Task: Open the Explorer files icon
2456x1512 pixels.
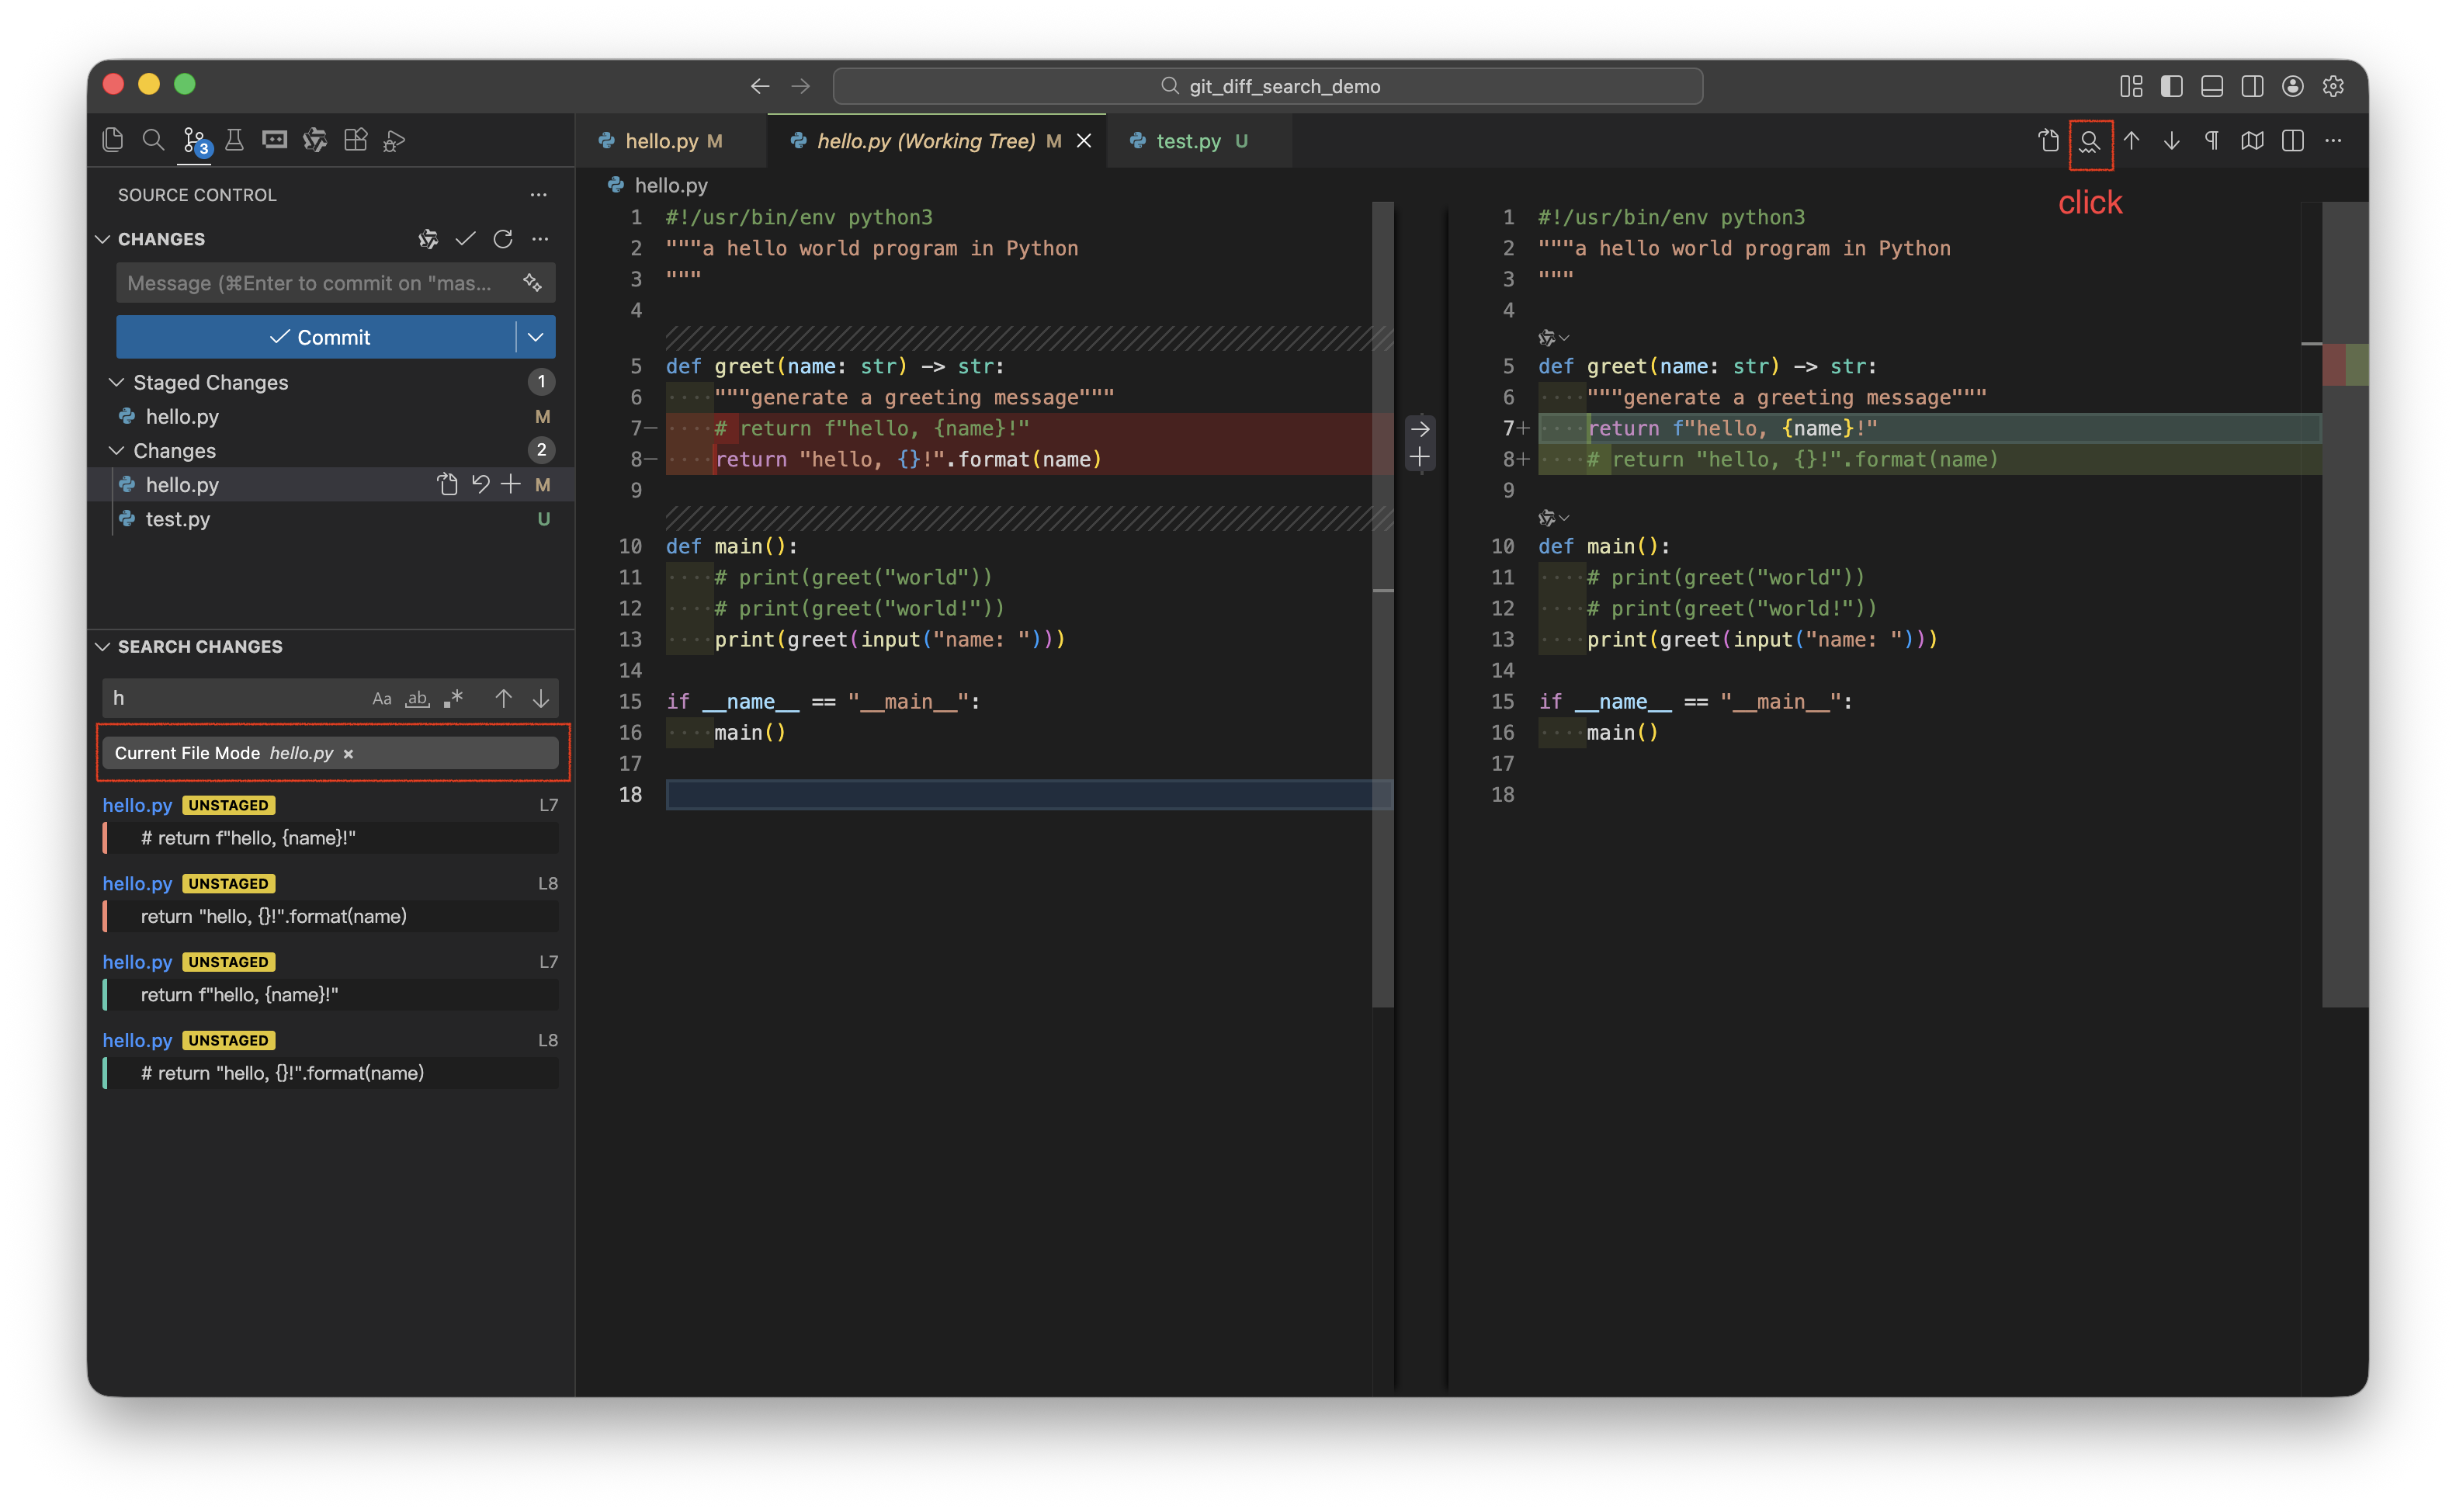Action: click(x=113, y=140)
